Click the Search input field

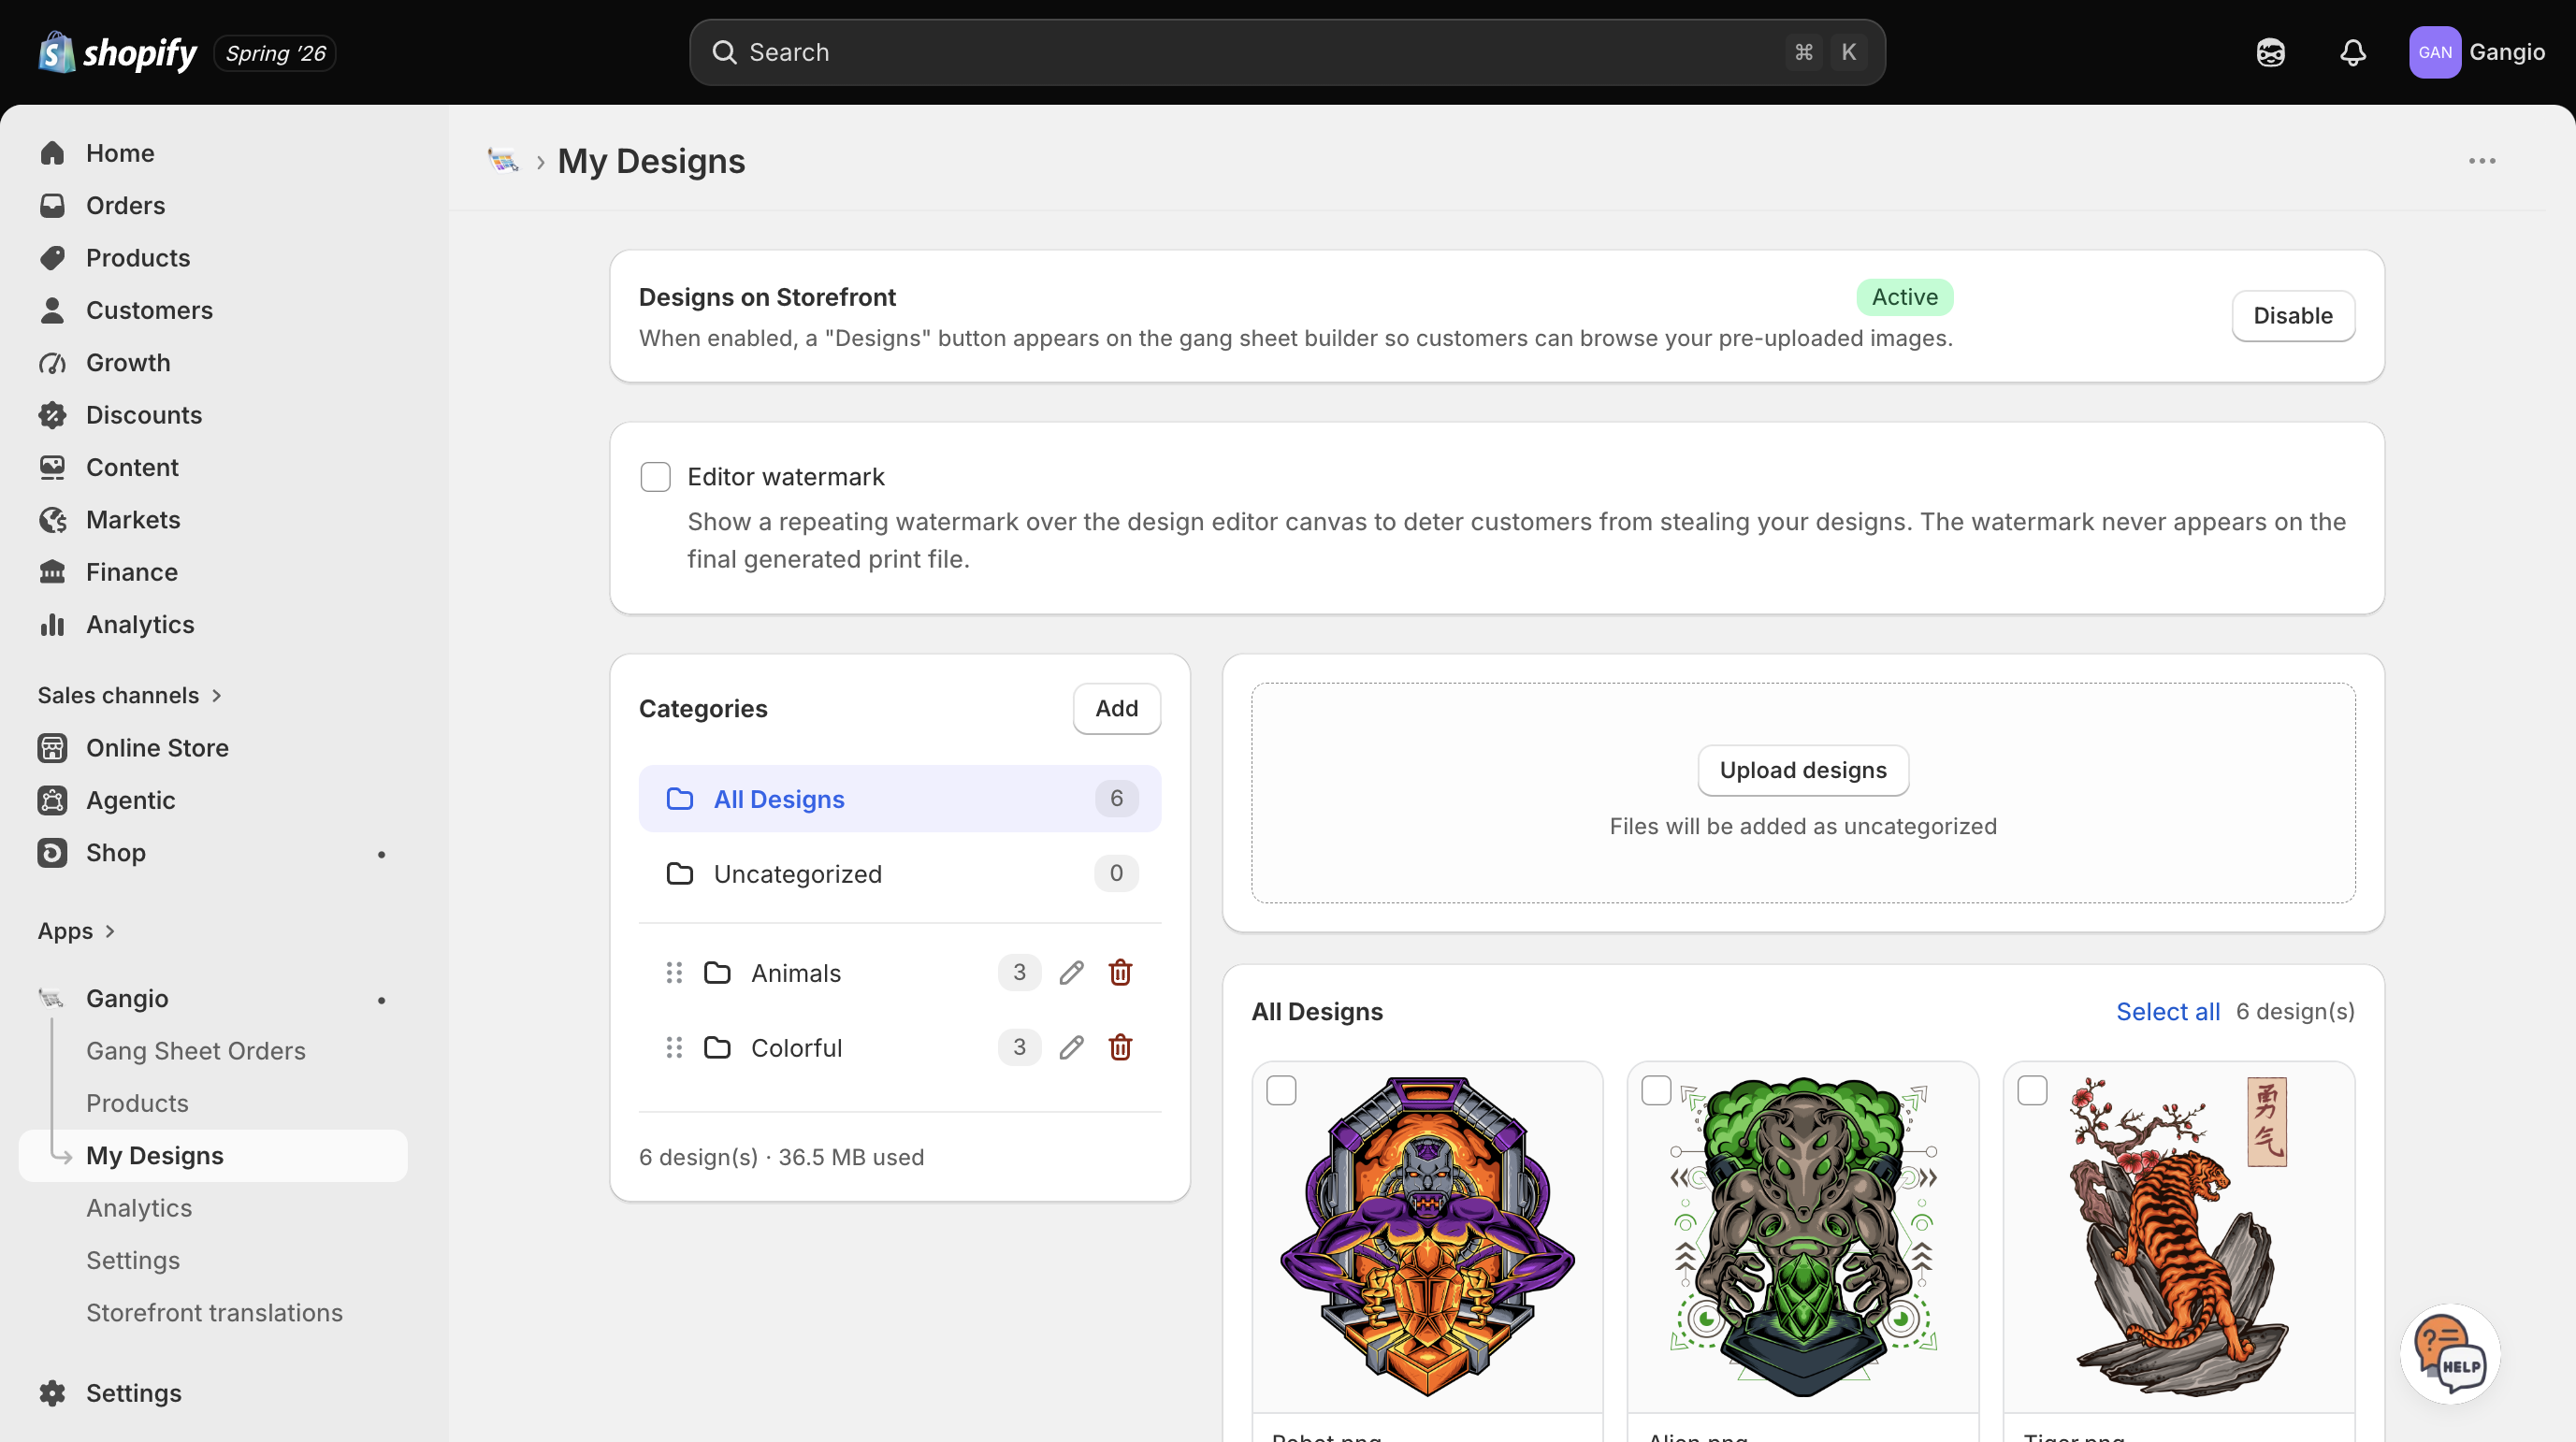point(1287,52)
